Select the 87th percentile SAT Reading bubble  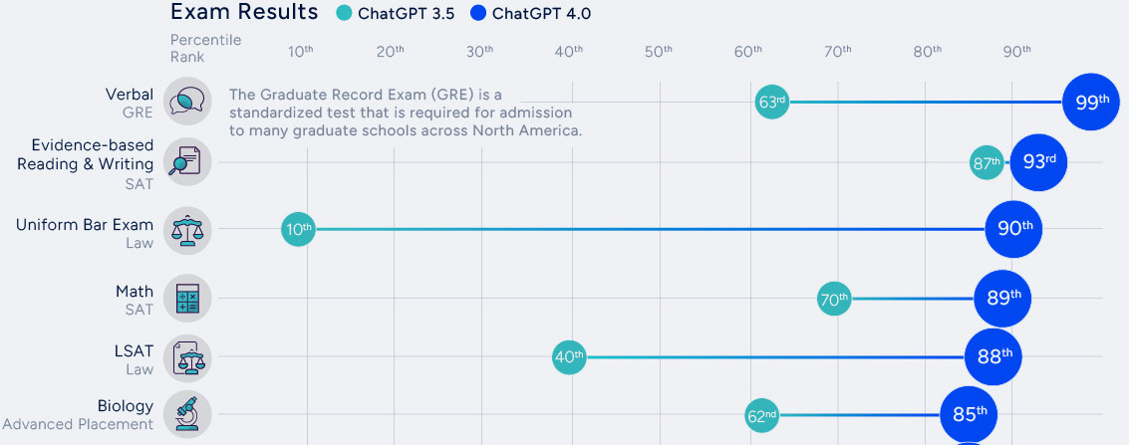coord(987,162)
